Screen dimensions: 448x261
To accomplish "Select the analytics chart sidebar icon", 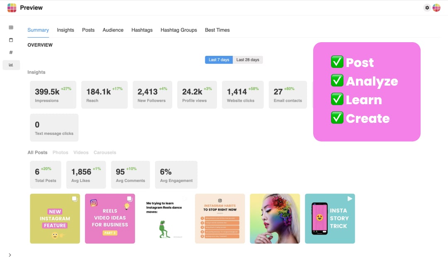I will click(11, 65).
